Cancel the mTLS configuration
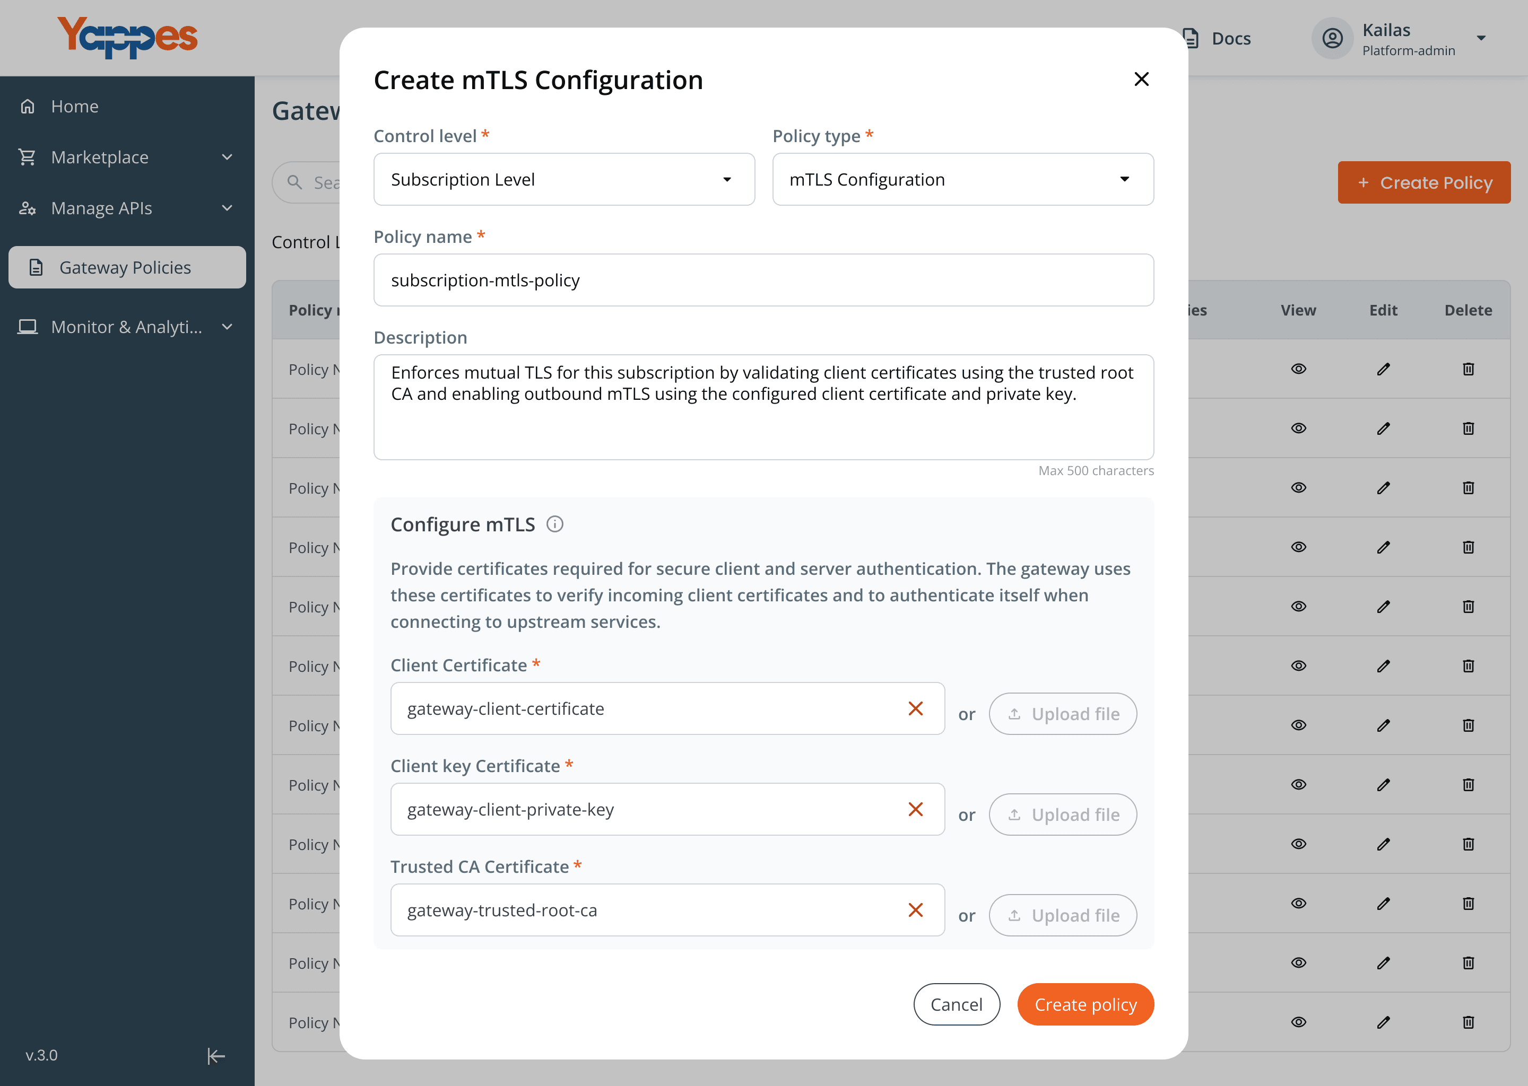The width and height of the screenshot is (1528, 1086). click(956, 1004)
